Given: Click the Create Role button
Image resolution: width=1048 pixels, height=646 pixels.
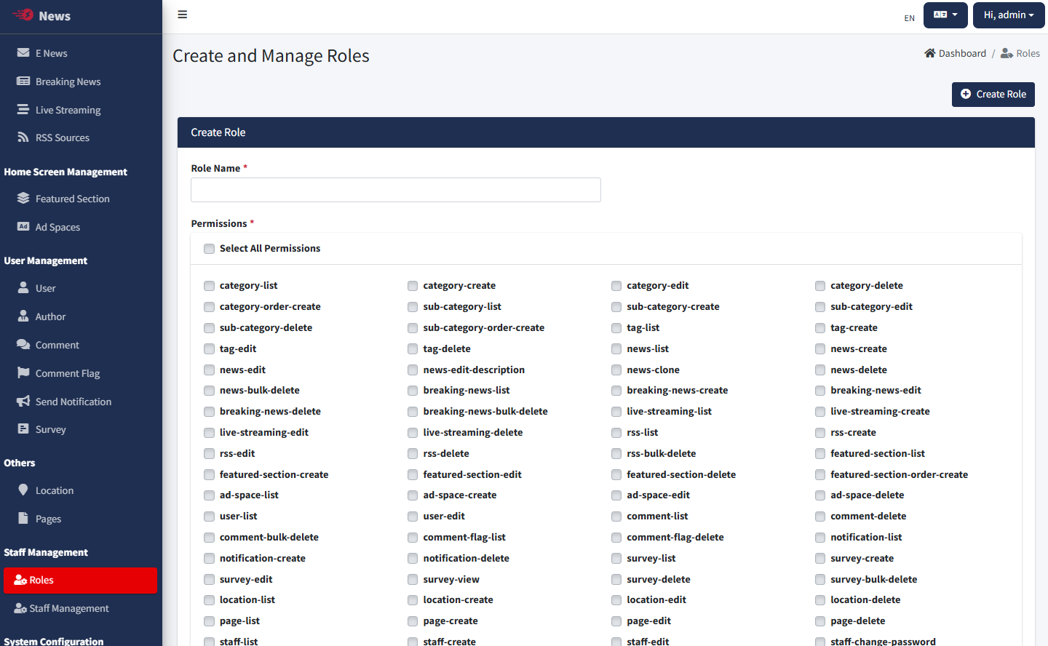Looking at the screenshot, I should coord(993,95).
